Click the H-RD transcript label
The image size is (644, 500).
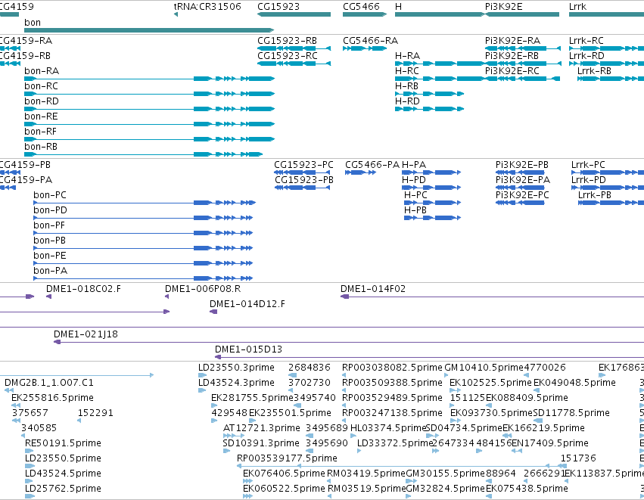point(407,101)
